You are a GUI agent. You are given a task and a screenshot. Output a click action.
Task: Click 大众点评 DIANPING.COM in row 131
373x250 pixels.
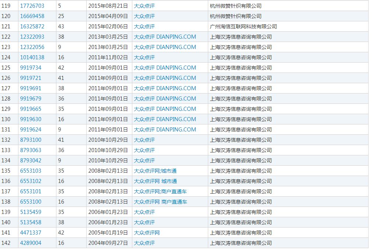[x=165, y=130]
